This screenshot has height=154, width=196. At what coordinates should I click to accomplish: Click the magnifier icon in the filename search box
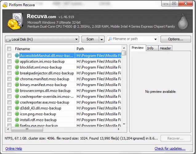coord(110,39)
